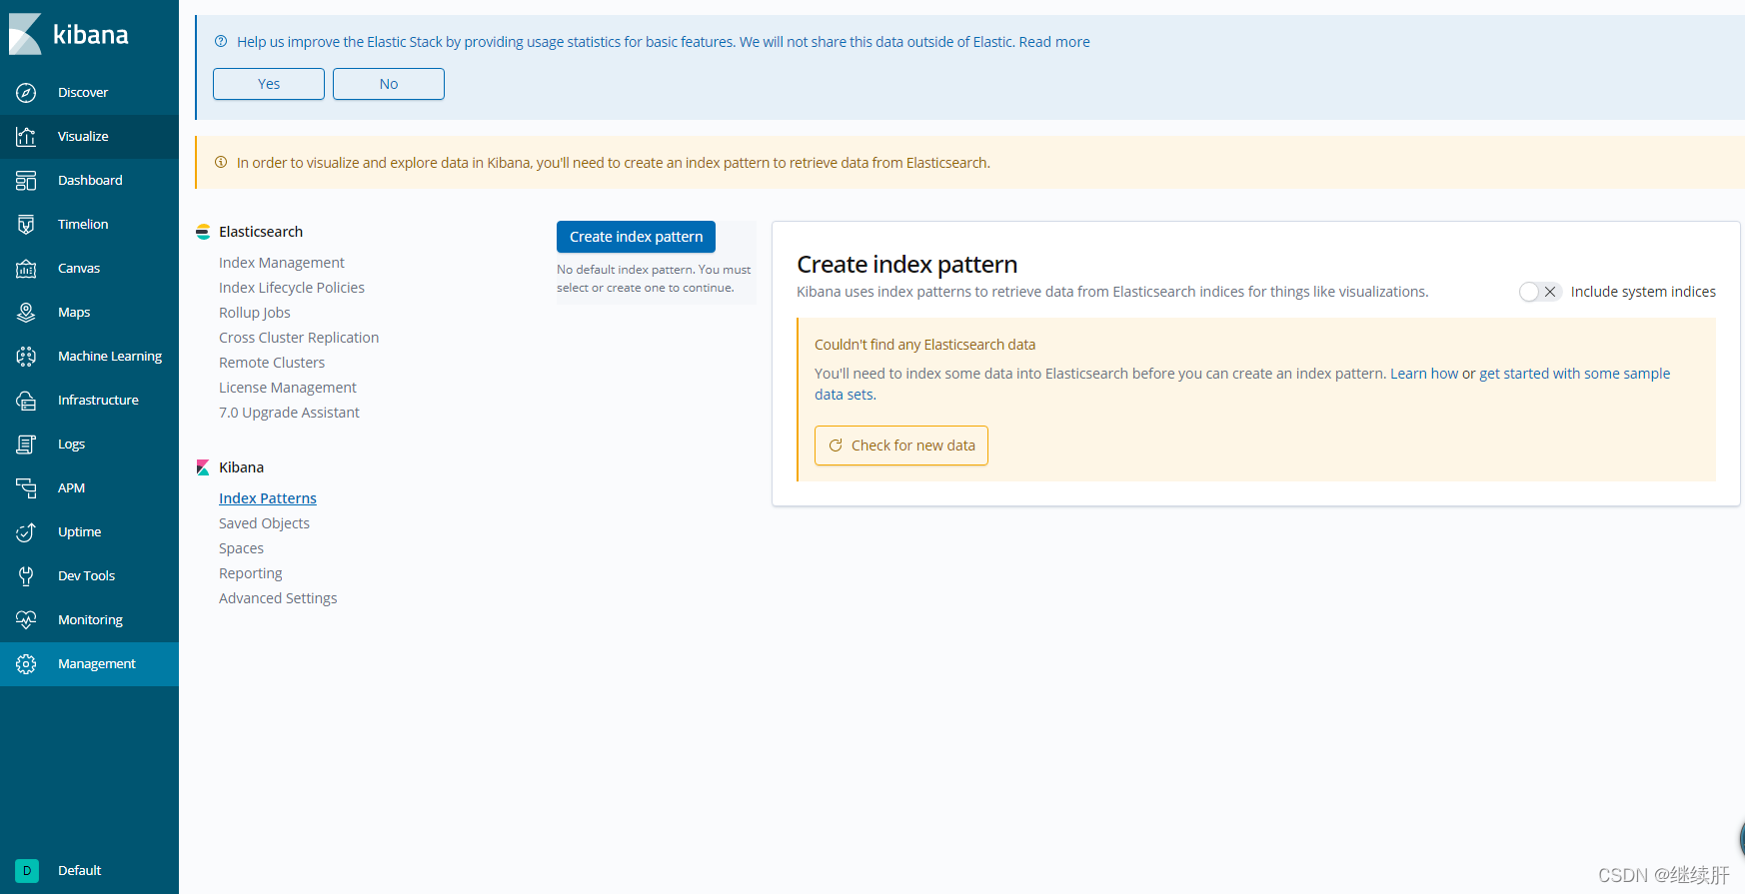Open Saved Objects link
This screenshot has height=894, width=1745.
(264, 523)
